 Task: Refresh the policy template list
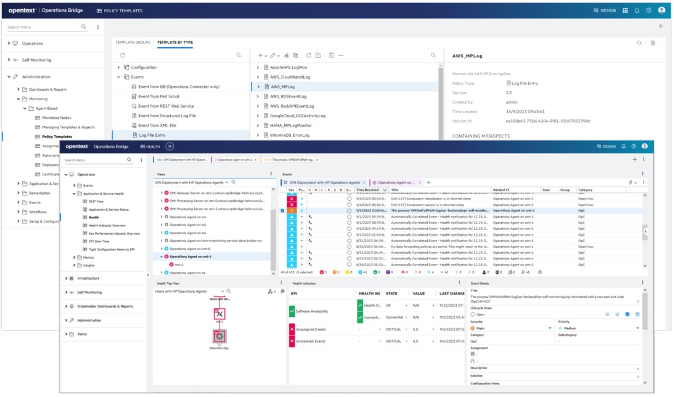point(309,55)
